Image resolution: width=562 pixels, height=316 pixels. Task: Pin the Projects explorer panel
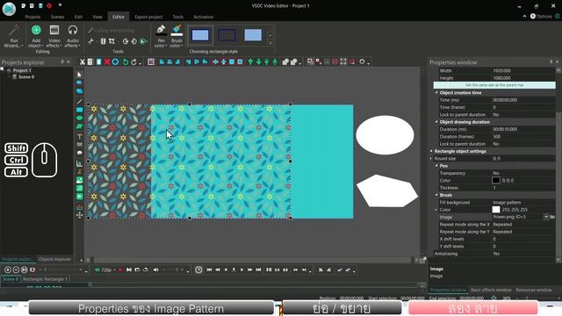pos(62,61)
